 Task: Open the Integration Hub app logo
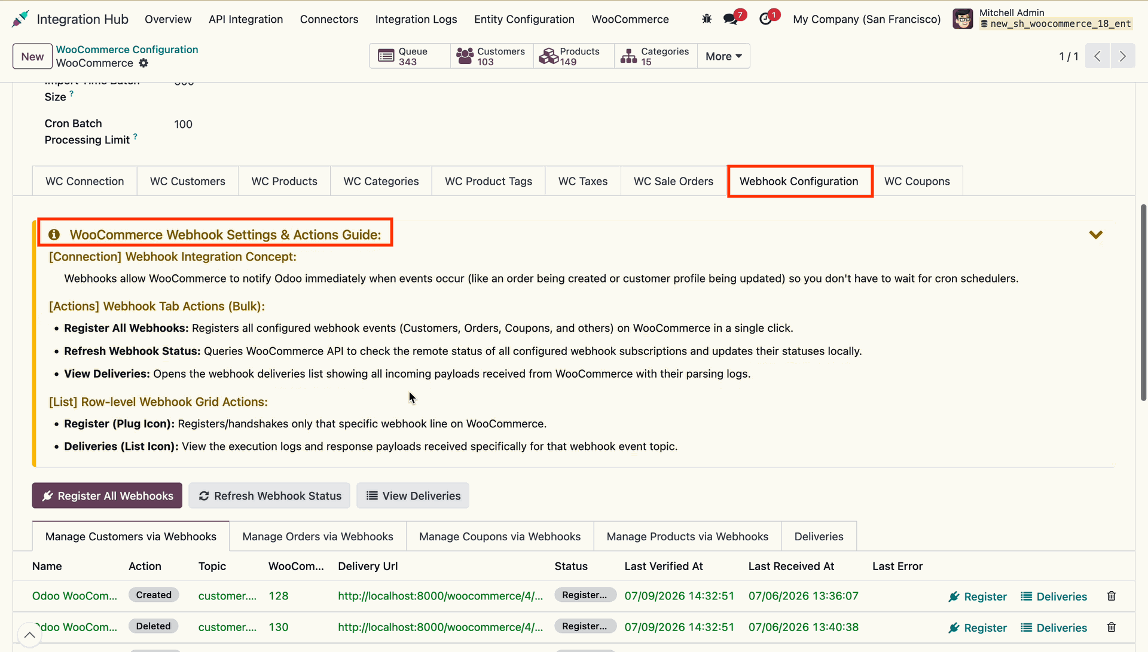[20, 19]
